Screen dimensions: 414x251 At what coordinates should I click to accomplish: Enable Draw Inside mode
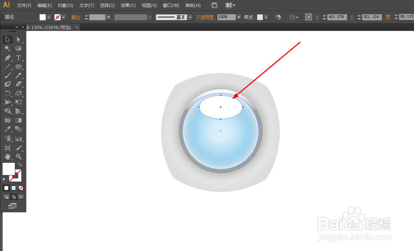pos(21,197)
